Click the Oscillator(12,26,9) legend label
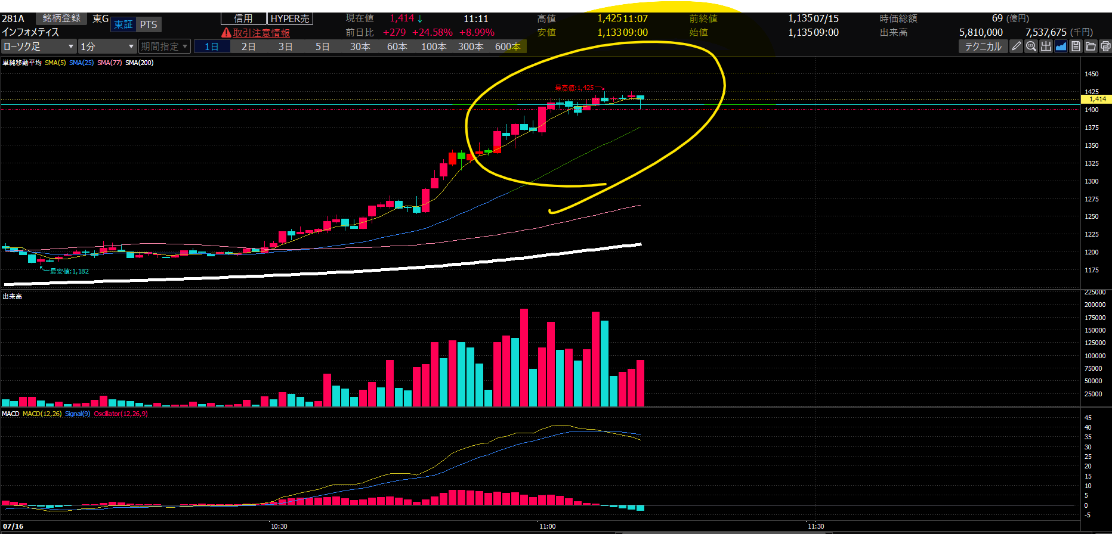The height and width of the screenshot is (534, 1112). [121, 414]
